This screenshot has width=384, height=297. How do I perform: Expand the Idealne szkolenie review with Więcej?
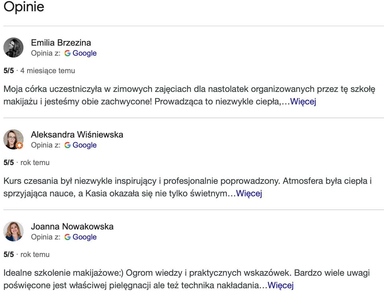click(280, 285)
